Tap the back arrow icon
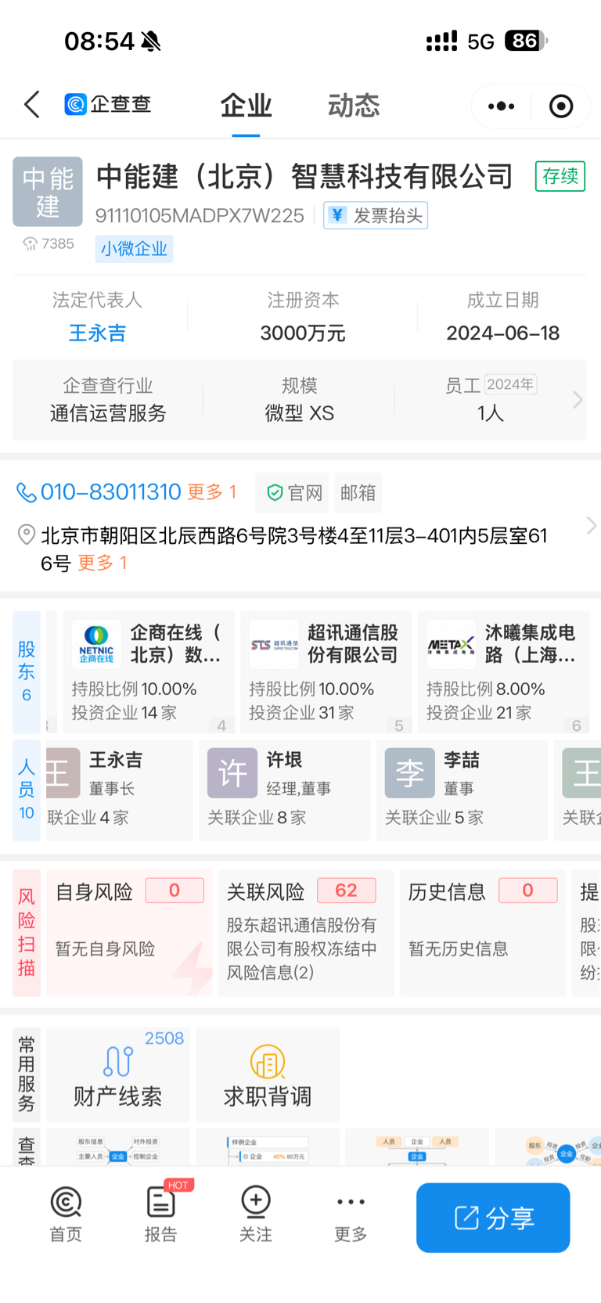Viewport: 601px width, 1303px height. [32, 104]
